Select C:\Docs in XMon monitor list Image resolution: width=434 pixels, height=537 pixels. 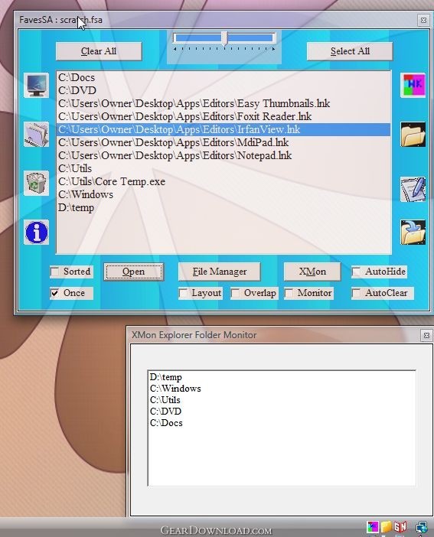(x=282, y=423)
